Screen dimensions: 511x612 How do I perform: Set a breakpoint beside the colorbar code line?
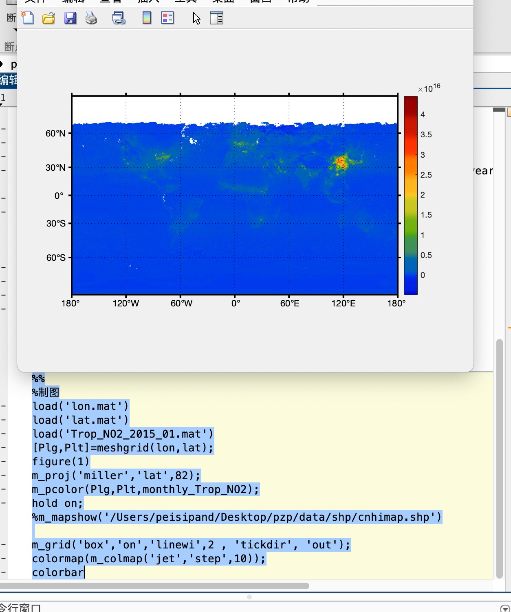3,572
